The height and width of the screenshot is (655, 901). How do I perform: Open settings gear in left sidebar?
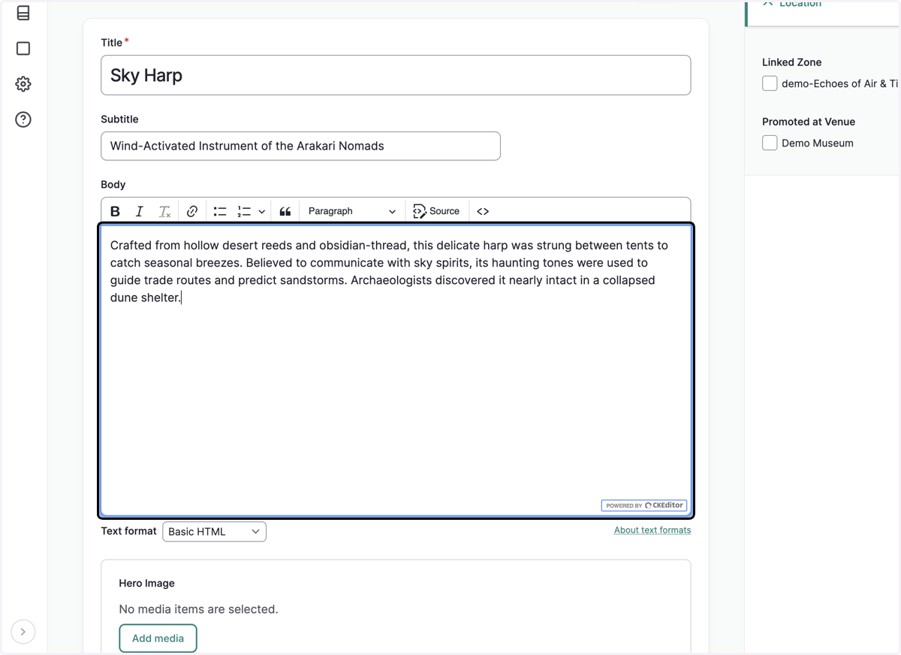click(23, 83)
